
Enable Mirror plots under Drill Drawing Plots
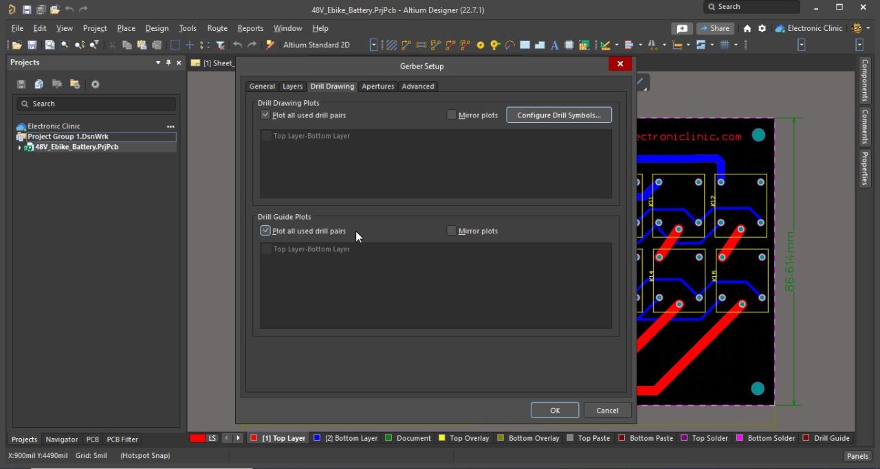tap(452, 115)
